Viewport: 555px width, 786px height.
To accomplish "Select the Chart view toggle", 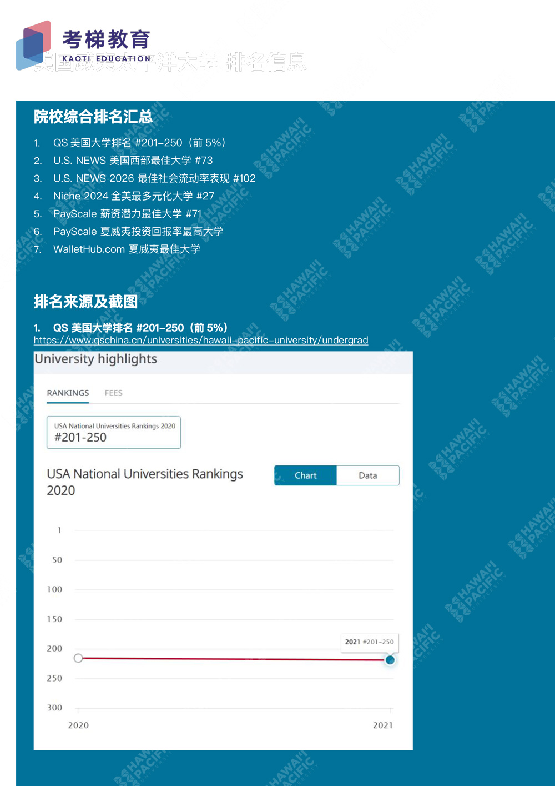I will 305,475.
